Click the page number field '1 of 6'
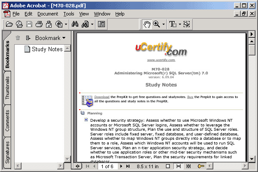This screenshot has width=258, height=172. click(107, 166)
